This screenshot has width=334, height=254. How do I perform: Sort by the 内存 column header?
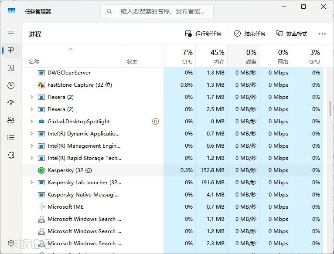pyautogui.click(x=211, y=57)
